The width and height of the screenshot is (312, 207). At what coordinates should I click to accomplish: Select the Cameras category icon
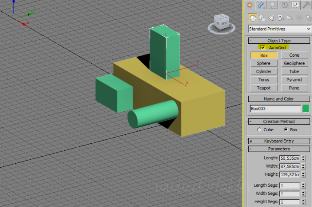[x=280, y=18]
